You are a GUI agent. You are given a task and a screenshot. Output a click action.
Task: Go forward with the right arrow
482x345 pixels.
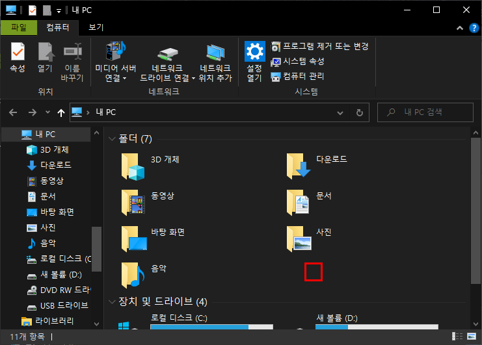point(33,112)
